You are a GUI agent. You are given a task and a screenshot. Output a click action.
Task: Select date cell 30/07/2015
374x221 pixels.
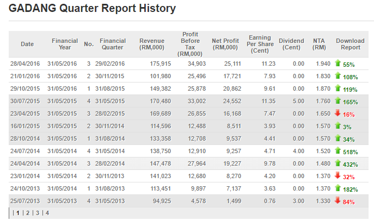tap(25, 101)
